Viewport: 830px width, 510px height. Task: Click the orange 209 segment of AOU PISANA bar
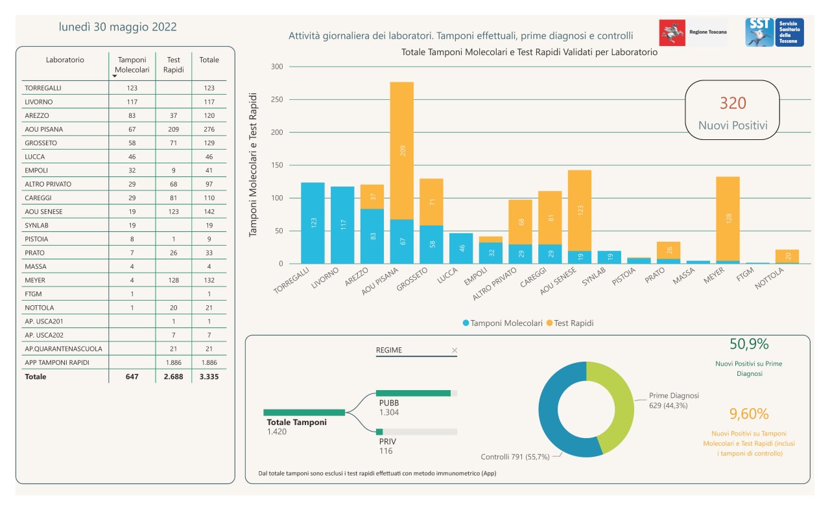[402, 151]
